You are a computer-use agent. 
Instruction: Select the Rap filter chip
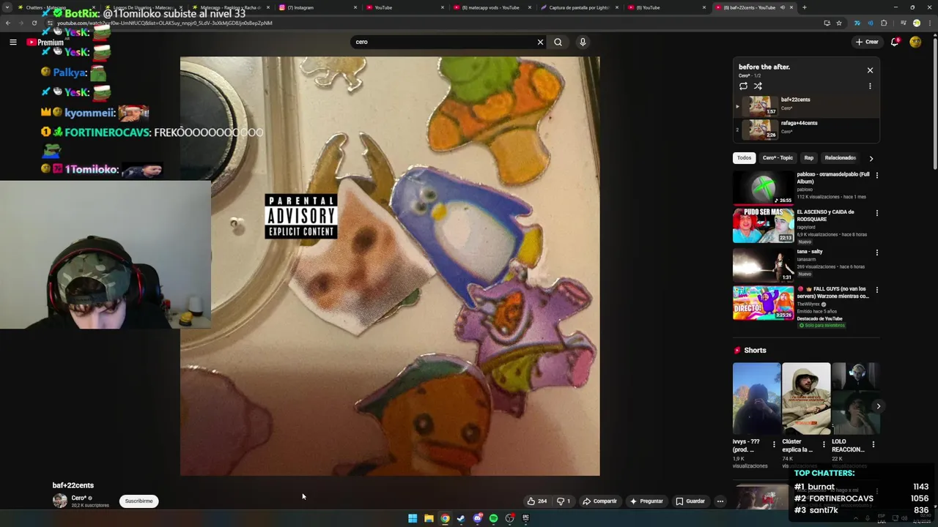pyautogui.click(x=808, y=158)
